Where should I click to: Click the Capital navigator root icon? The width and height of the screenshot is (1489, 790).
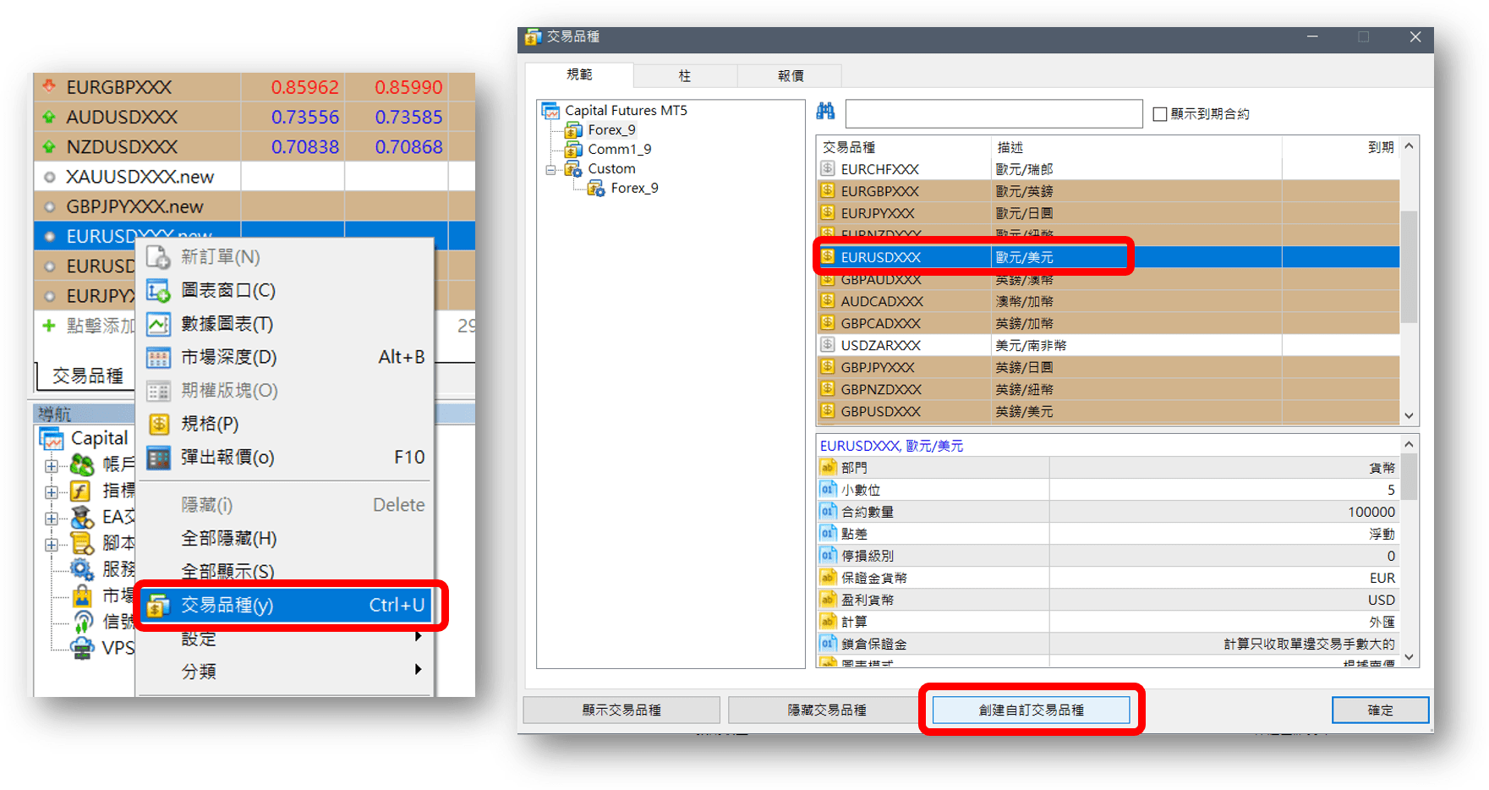click(52, 438)
